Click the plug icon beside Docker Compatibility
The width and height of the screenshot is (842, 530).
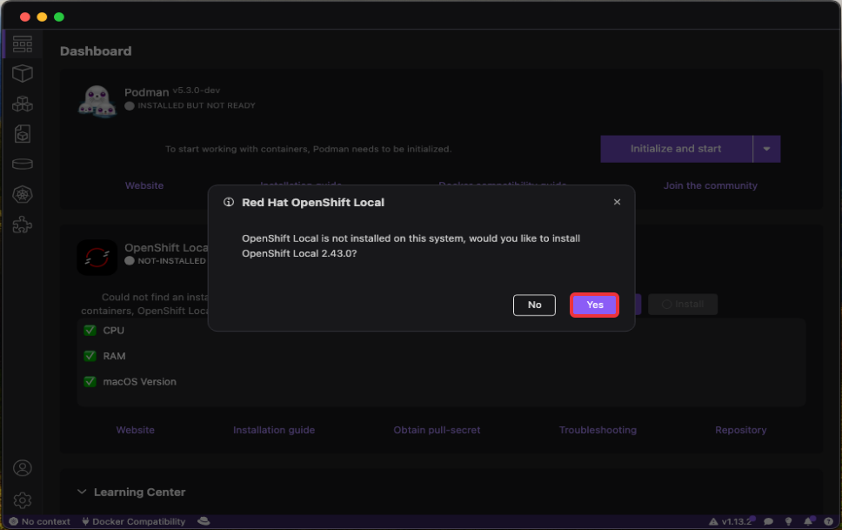85,521
